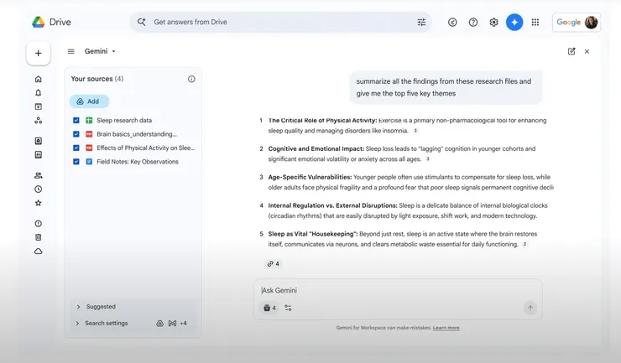The image size is (621, 363).
Task: Open citation on Cognitive and Emotional Impact
Action: (427, 159)
